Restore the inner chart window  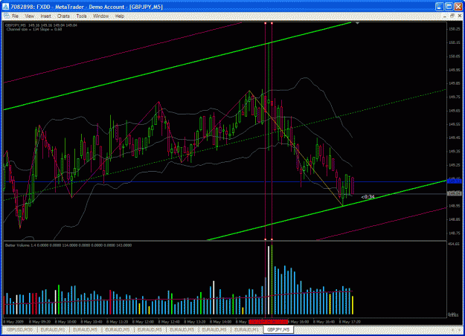[452, 16]
